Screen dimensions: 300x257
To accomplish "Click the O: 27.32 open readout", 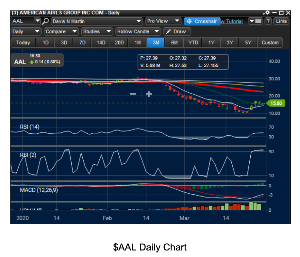I will pos(178,58).
